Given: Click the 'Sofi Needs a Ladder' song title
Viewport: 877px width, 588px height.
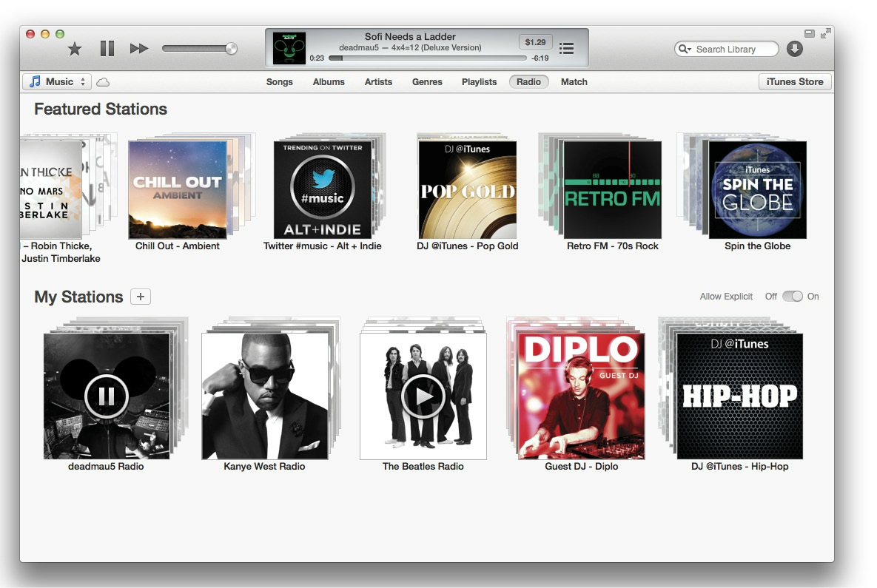Looking at the screenshot, I should (x=410, y=36).
